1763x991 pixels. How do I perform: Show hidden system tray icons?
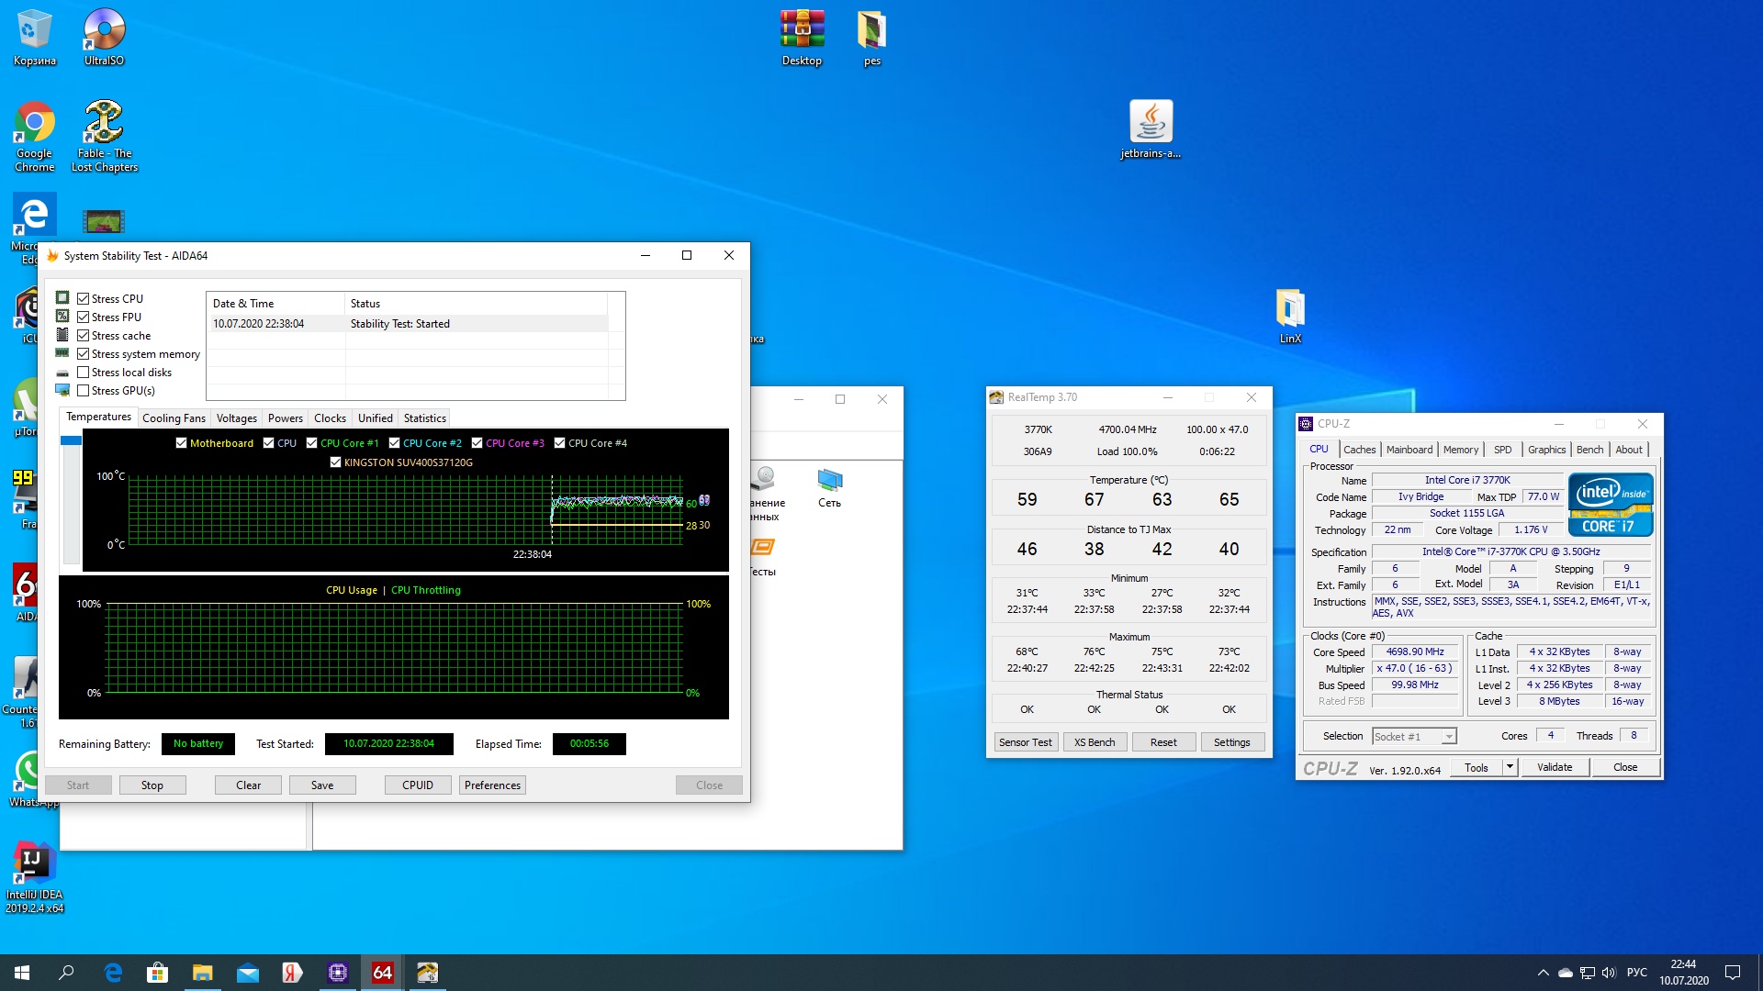pyautogui.click(x=1543, y=973)
